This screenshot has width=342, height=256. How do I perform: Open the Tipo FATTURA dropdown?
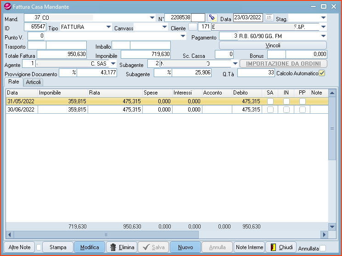(108, 27)
